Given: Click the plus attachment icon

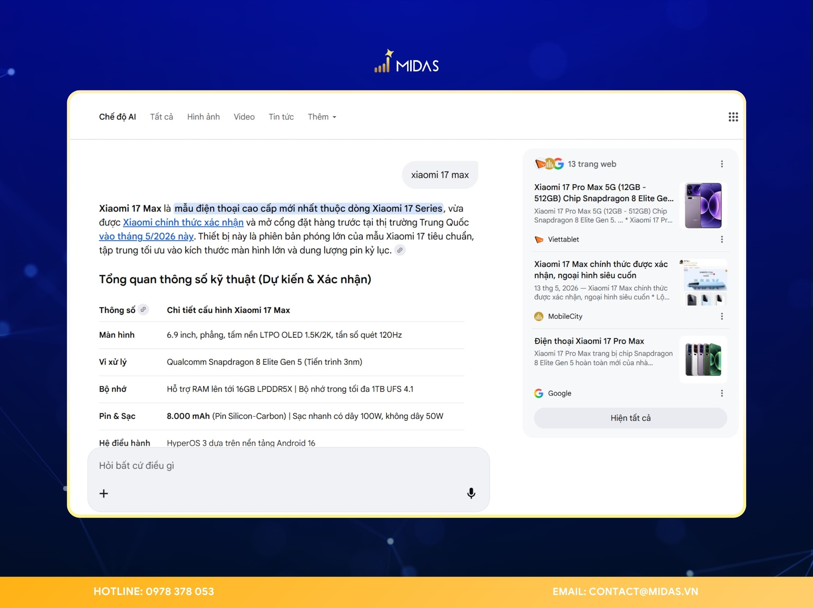Looking at the screenshot, I should [x=103, y=493].
